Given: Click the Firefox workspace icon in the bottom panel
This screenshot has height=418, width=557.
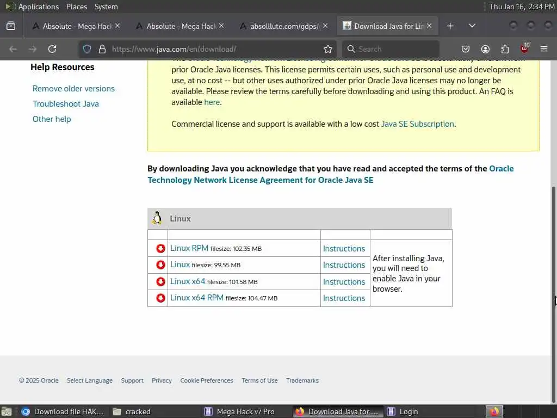Looking at the screenshot, I should 494,411.
